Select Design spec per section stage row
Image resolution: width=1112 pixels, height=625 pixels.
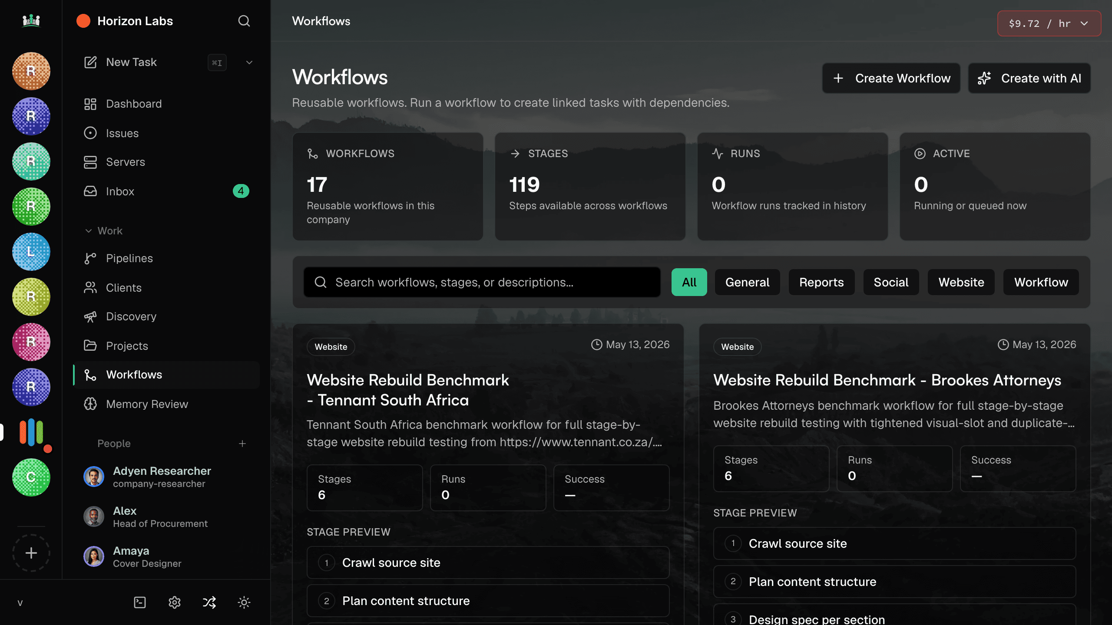[894, 615]
